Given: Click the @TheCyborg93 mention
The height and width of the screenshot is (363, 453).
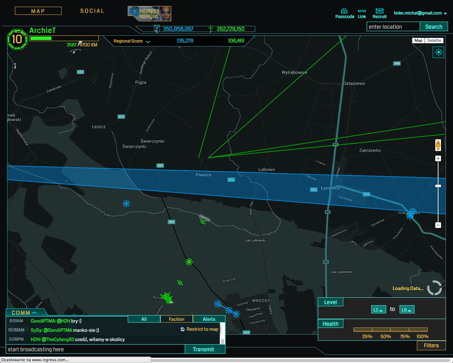Looking at the screenshot, I should pos(58,339).
